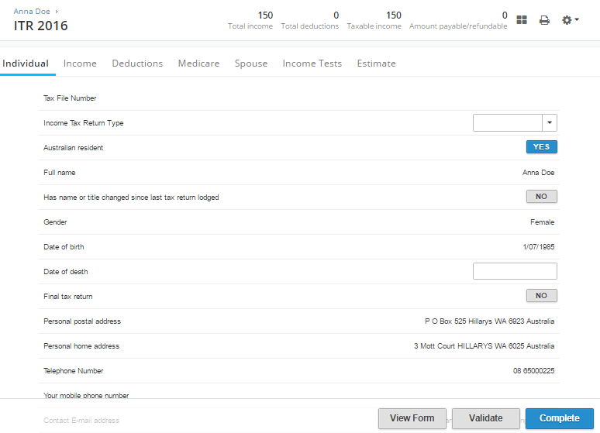
Task: Focus the Date of death field
Action: click(515, 271)
